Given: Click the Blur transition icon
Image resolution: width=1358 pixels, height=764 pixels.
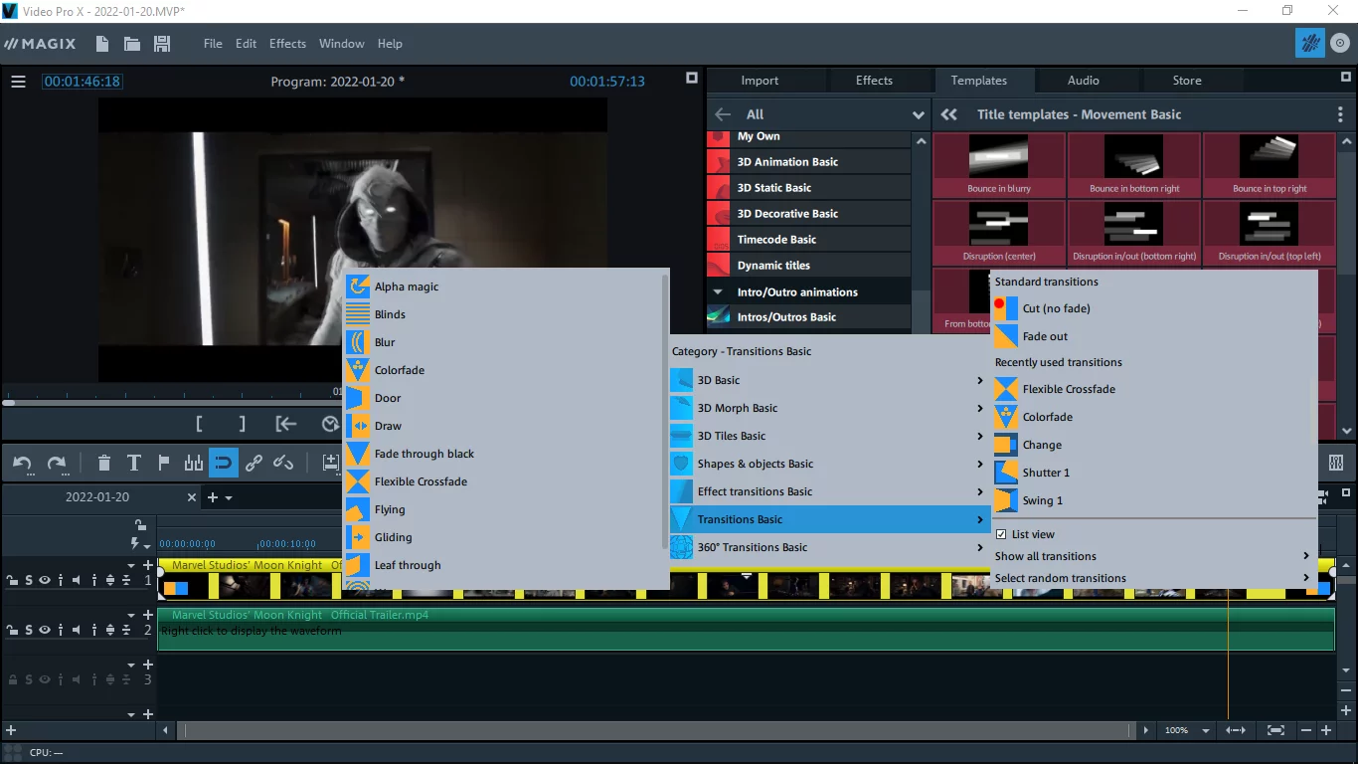Looking at the screenshot, I should (x=358, y=342).
